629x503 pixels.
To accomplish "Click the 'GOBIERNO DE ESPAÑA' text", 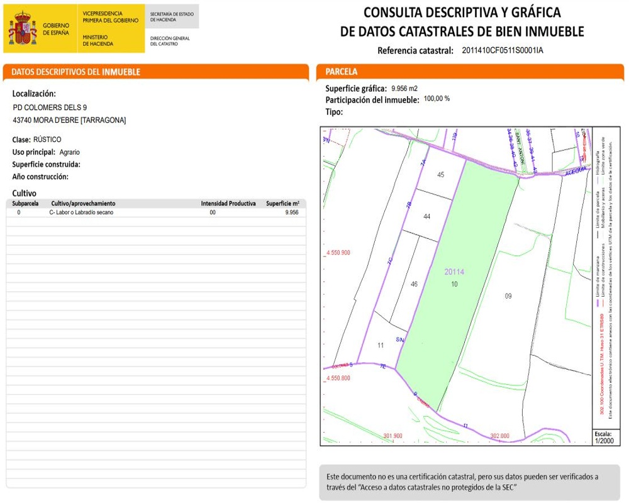I will (56, 29).
